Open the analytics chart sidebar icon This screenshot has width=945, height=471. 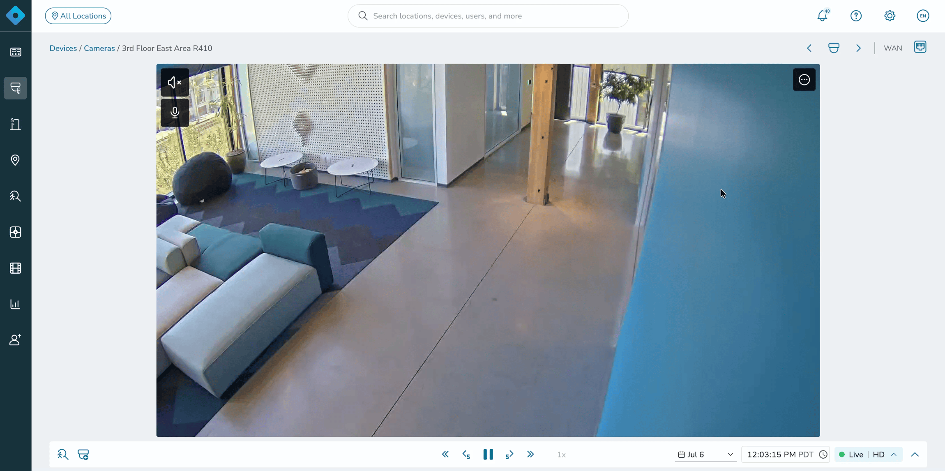[15, 304]
